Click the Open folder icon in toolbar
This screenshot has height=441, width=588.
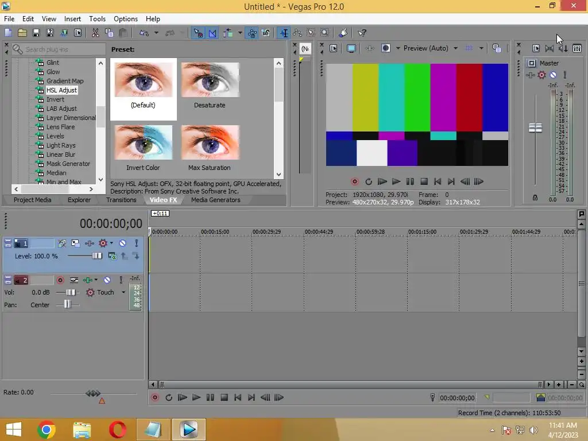click(x=22, y=33)
